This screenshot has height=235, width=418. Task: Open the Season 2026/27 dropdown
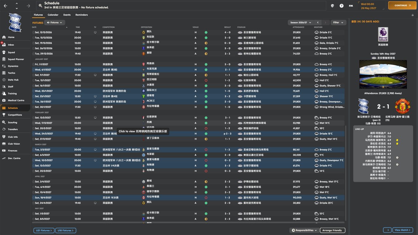pyautogui.click(x=301, y=23)
